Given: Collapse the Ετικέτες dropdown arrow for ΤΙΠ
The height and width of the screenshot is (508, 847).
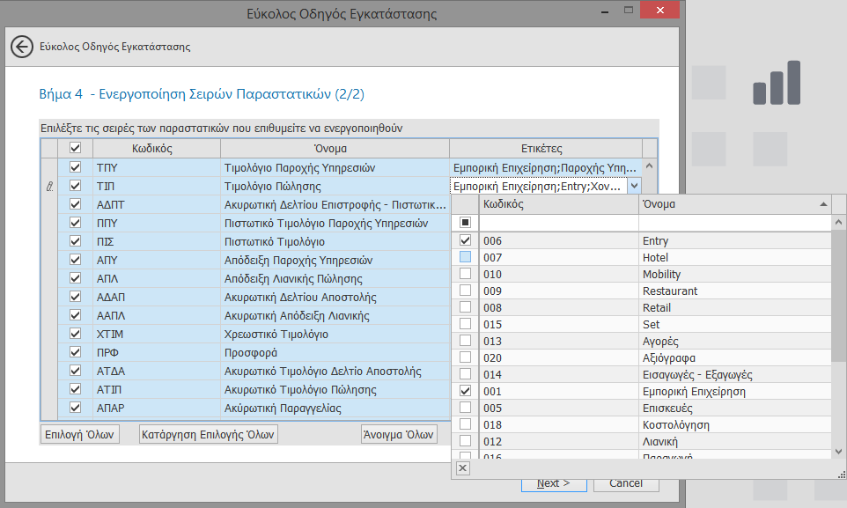Looking at the screenshot, I should [634, 186].
